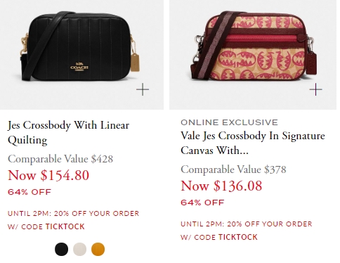
Task: Open Jes Crossbody With Linear Quilting title
Action: point(68,132)
